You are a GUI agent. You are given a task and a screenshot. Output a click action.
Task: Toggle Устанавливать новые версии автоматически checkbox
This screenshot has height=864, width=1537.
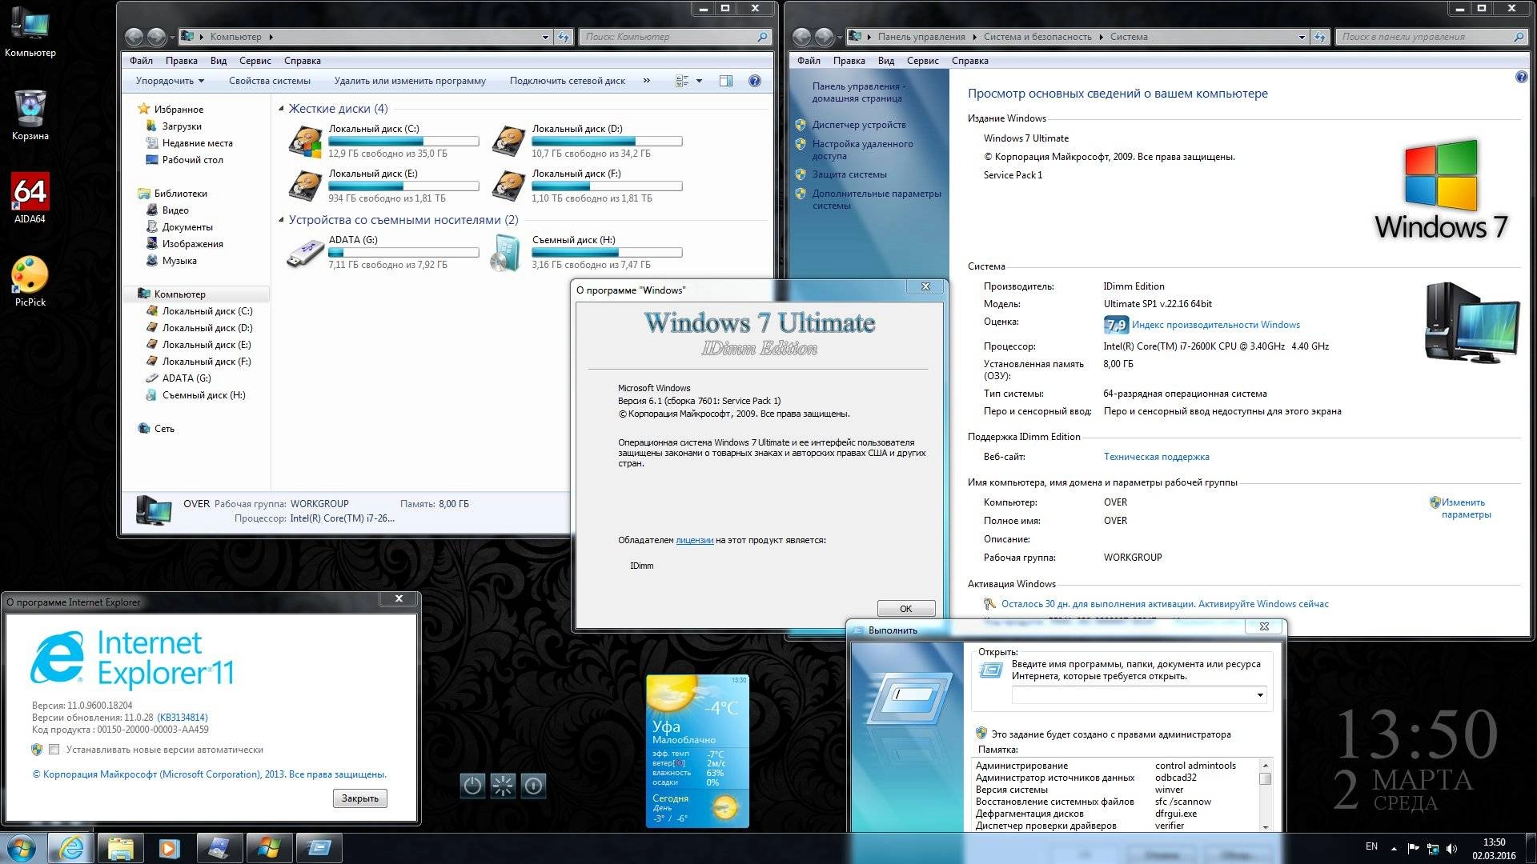(54, 750)
